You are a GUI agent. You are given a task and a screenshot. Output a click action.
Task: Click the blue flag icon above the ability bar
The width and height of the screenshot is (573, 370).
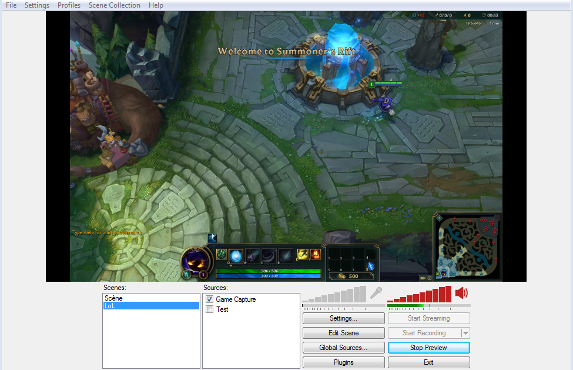[x=212, y=238]
